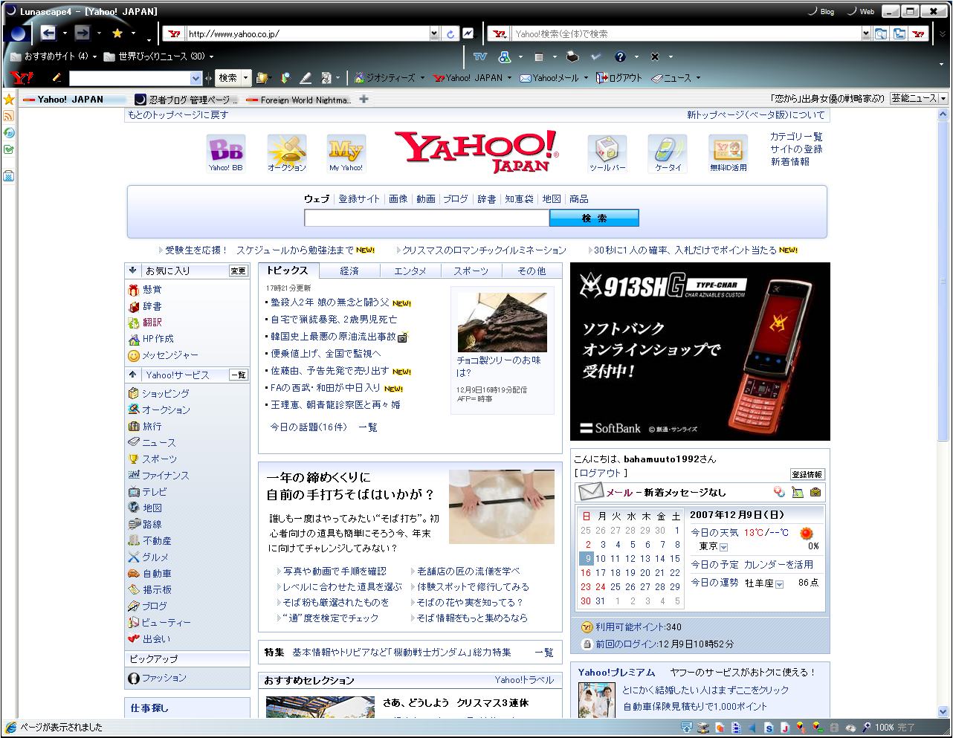This screenshot has width=953, height=738.
Task: Open the ツールバー icon
Action: [607, 153]
